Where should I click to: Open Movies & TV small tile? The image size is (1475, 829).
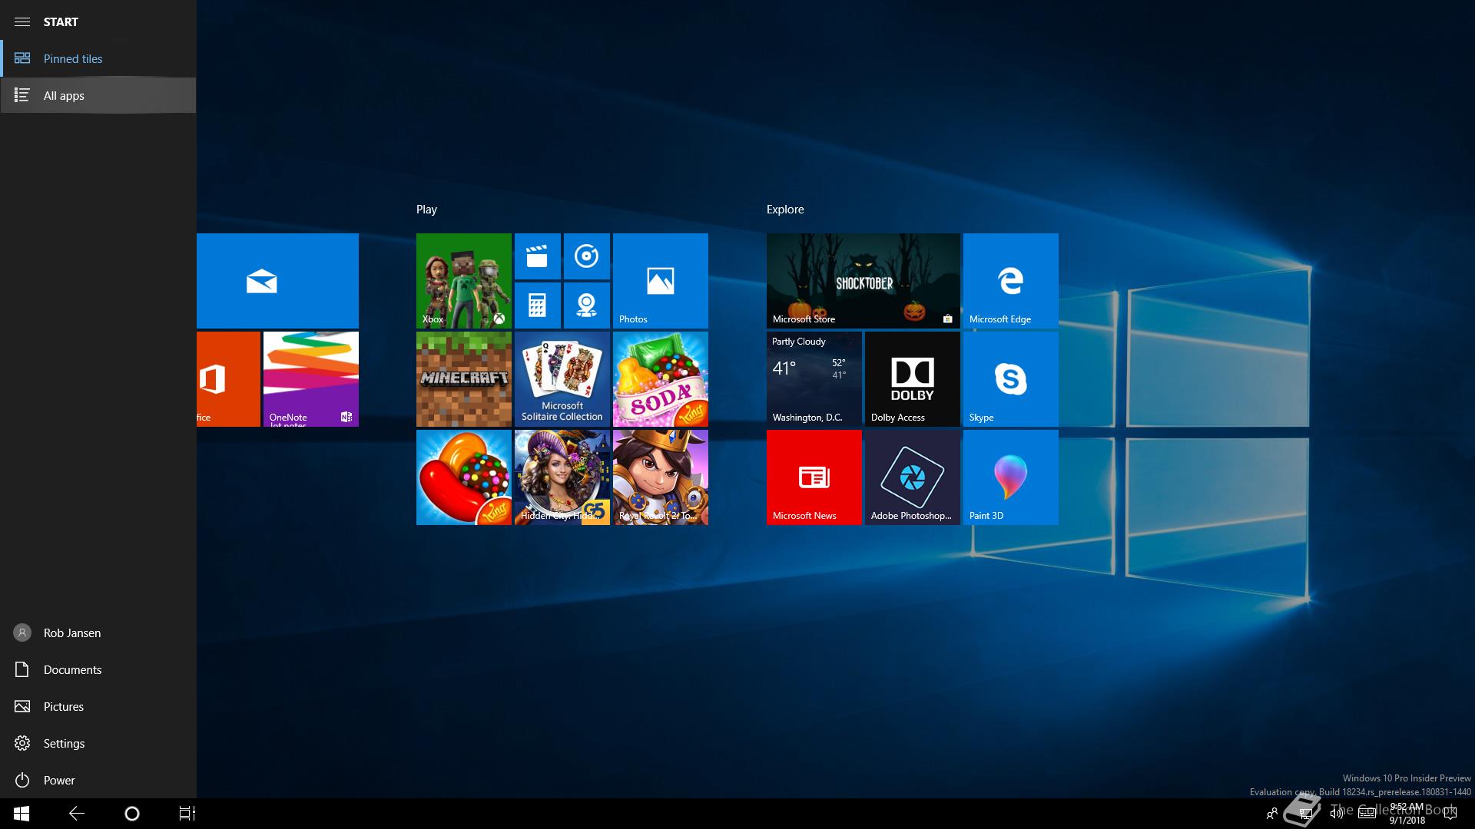point(537,256)
